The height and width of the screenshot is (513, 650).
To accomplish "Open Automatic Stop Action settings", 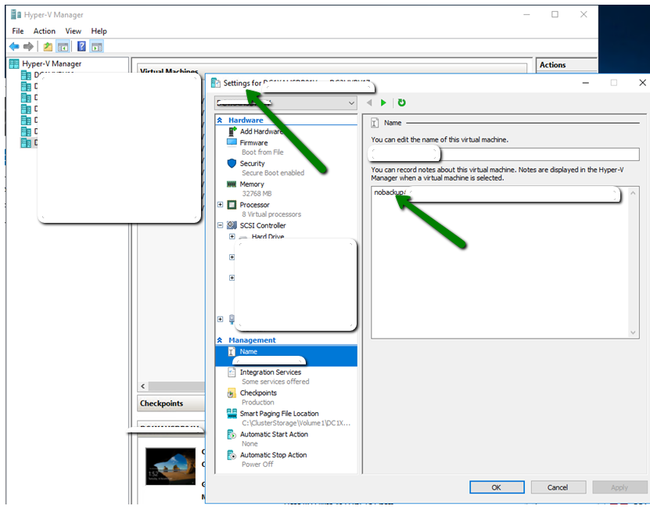I will tap(271, 454).
